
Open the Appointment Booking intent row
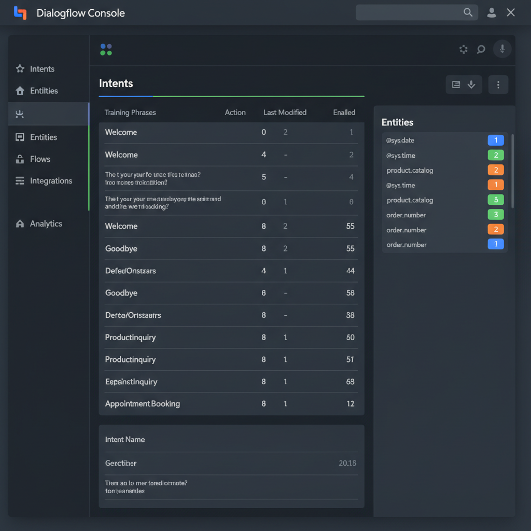pos(143,403)
